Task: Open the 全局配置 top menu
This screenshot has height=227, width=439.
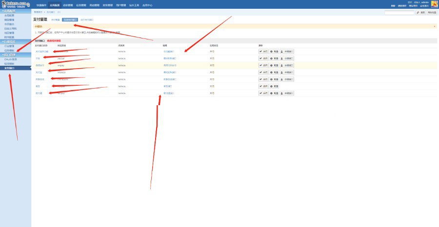Action: coord(55,5)
